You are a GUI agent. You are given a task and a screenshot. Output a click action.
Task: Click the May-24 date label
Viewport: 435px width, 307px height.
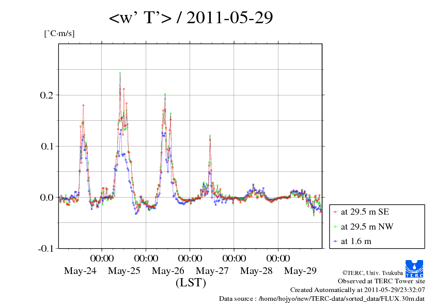coord(80,270)
